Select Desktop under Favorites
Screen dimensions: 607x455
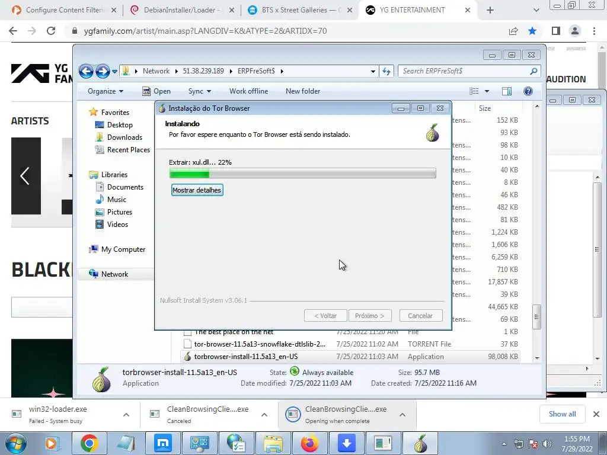pyautogui.click(x=120, y=125)
